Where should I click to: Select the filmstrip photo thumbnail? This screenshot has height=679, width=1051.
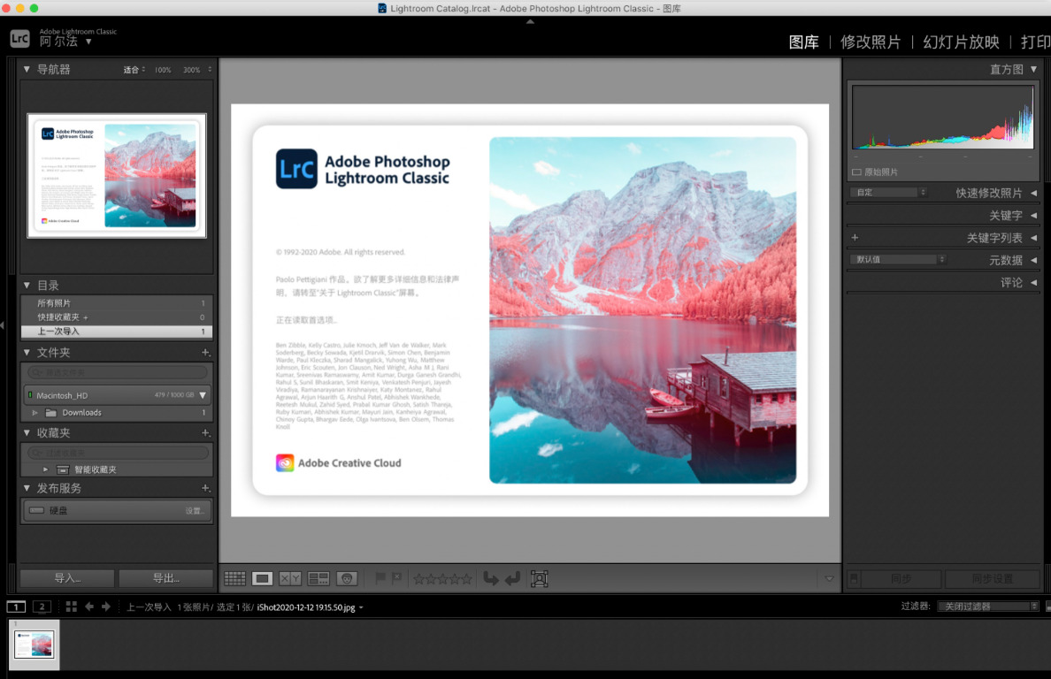coord(34,645)
